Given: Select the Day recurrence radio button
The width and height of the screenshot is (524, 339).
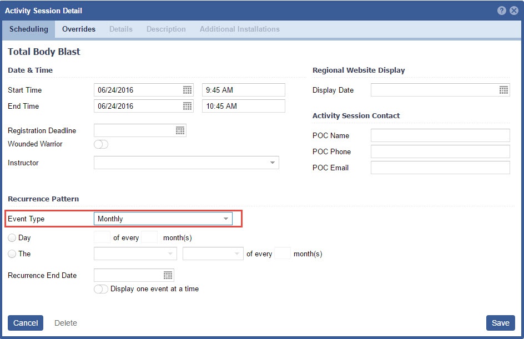Looking at the screenshot, I should (12, 238).
